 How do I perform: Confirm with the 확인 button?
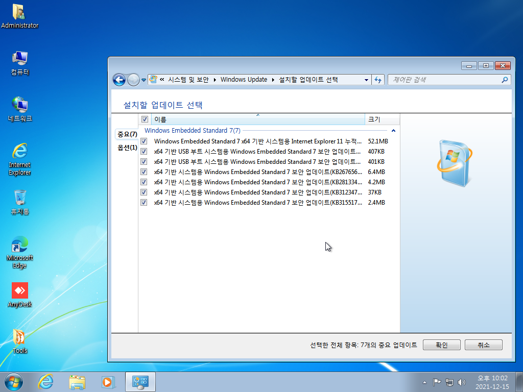click(442, 345)
